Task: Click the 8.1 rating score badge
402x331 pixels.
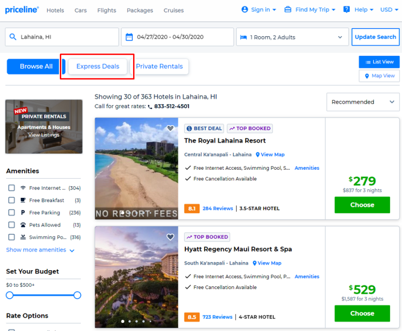Action: point(192,208)
